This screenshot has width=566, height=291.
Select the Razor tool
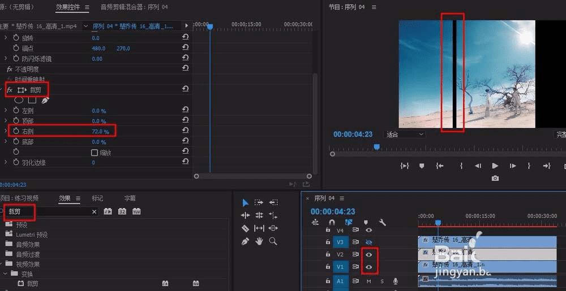coord(245,228)
